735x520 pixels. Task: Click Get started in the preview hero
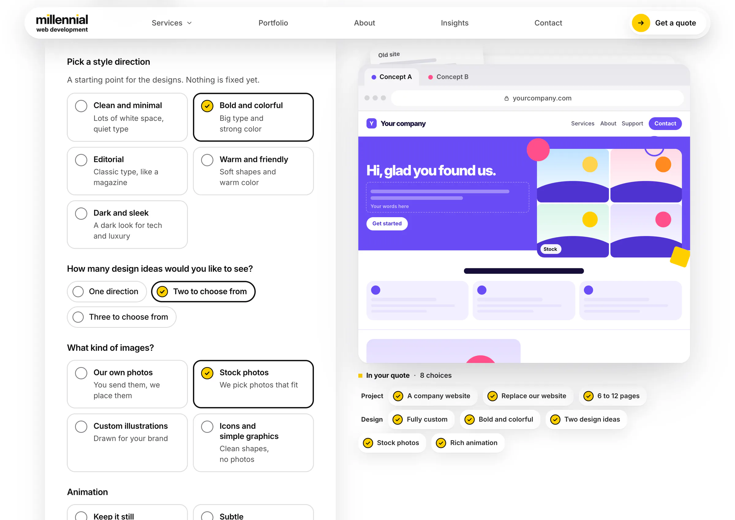pyautogui.click(x=386, y=224)
